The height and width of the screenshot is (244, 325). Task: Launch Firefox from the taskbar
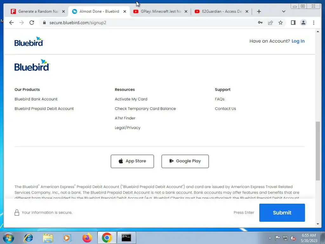(x=87, y=238)
